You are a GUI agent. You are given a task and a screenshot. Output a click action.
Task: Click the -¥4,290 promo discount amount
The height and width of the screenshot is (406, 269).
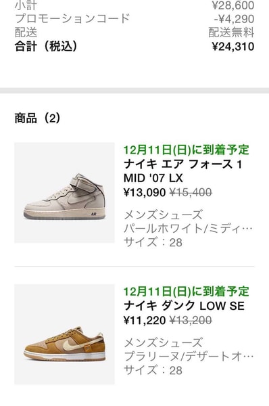coord(234,19)
